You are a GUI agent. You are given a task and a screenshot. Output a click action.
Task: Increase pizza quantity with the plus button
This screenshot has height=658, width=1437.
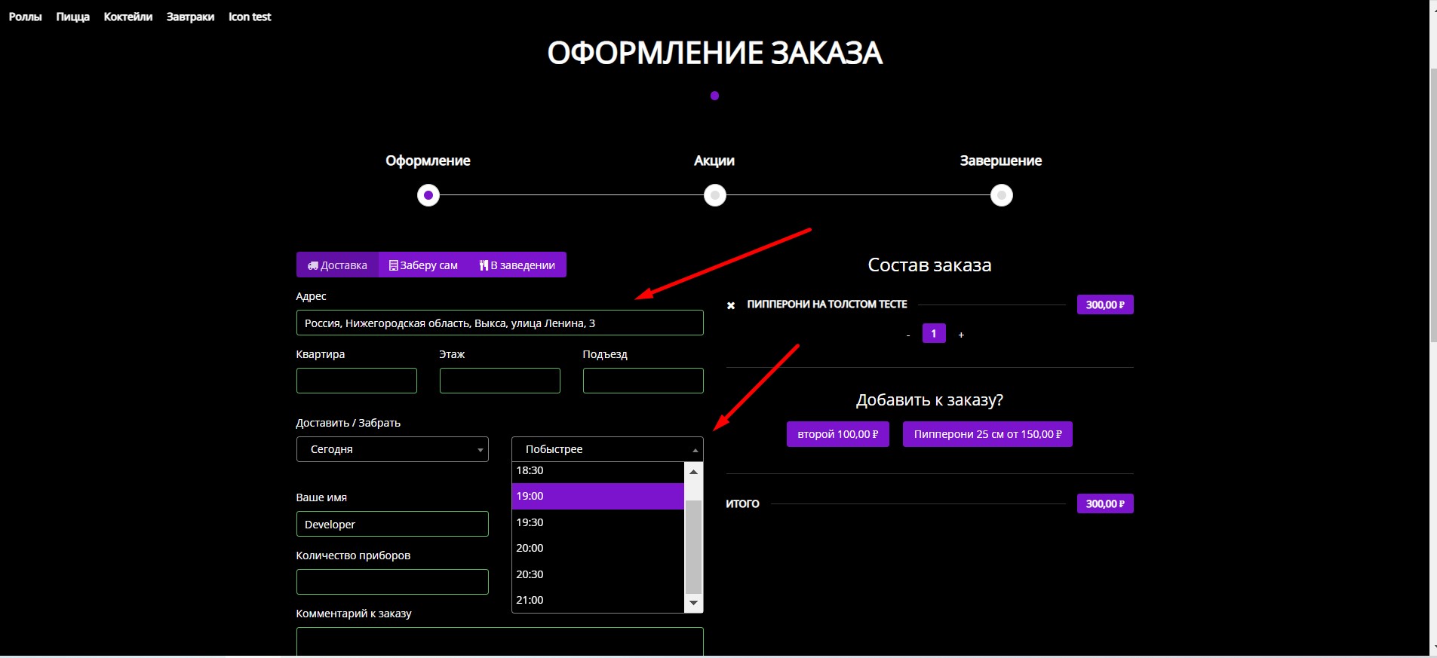[x=961, y=335]
